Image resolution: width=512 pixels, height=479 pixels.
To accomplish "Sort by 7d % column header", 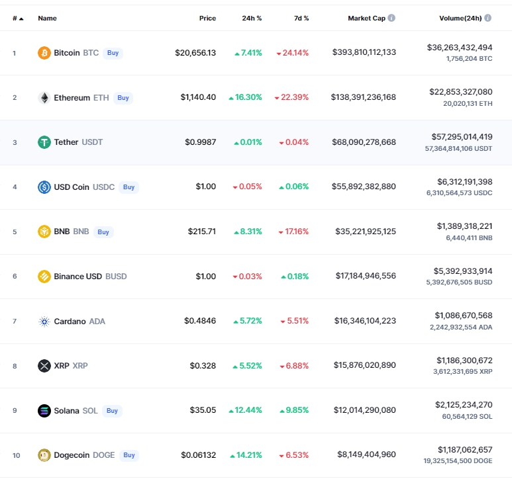I will (301, 19).
